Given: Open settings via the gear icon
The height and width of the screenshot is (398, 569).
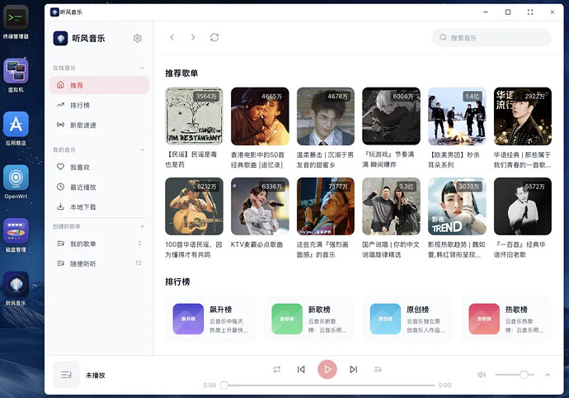Looking at the screenshot, I should [x=138, y=38].
